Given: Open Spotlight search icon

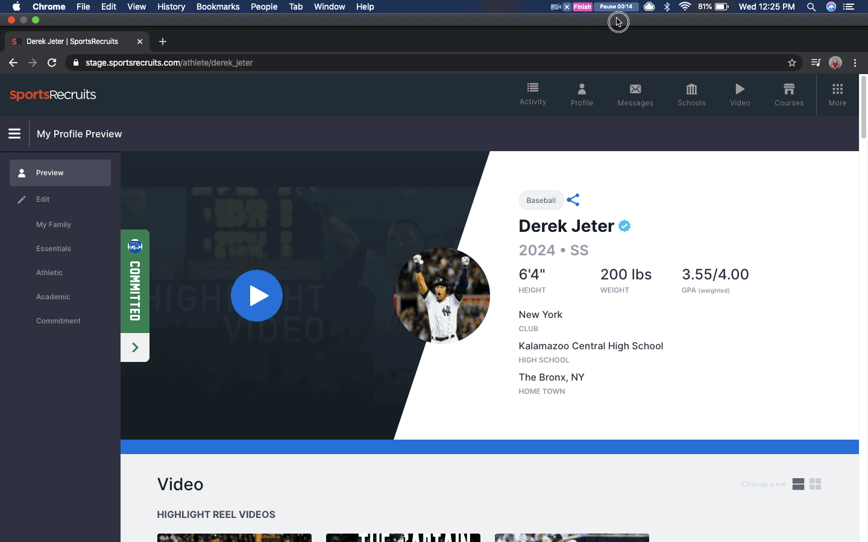Looking at the screenshot, I should tap(811, 7).
